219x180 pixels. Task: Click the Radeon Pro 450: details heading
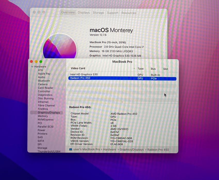click(80, 107)
